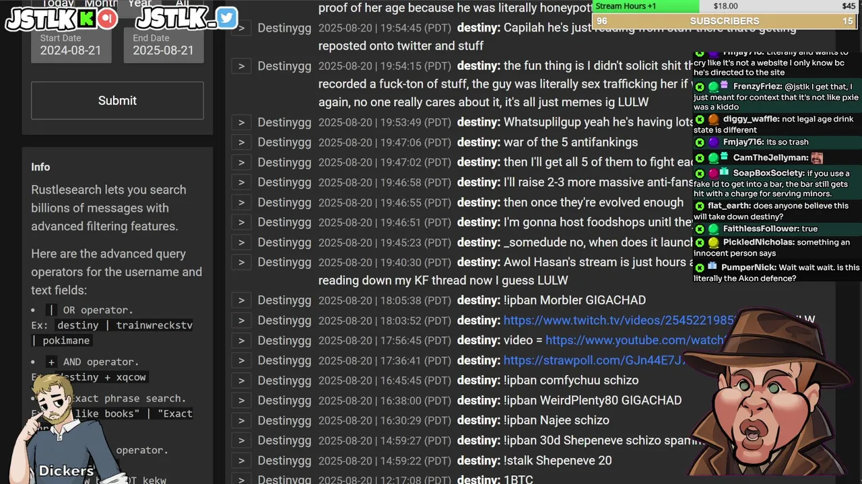Click the orange orb badge beside diggy_waffle
This screenshot has width=862, height=484.
tap(713, 119)
